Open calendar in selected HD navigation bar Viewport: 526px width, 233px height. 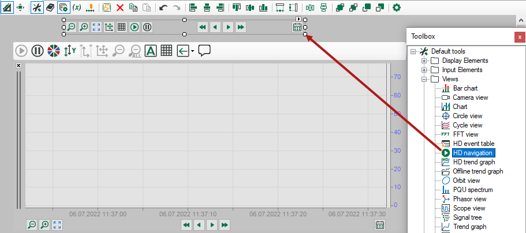click(297, 27)
